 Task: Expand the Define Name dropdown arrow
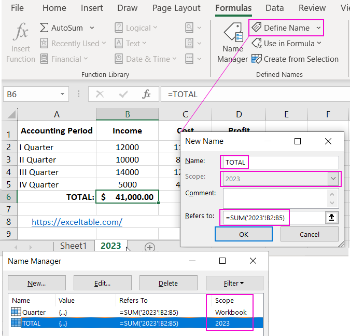tap(318, 28)
